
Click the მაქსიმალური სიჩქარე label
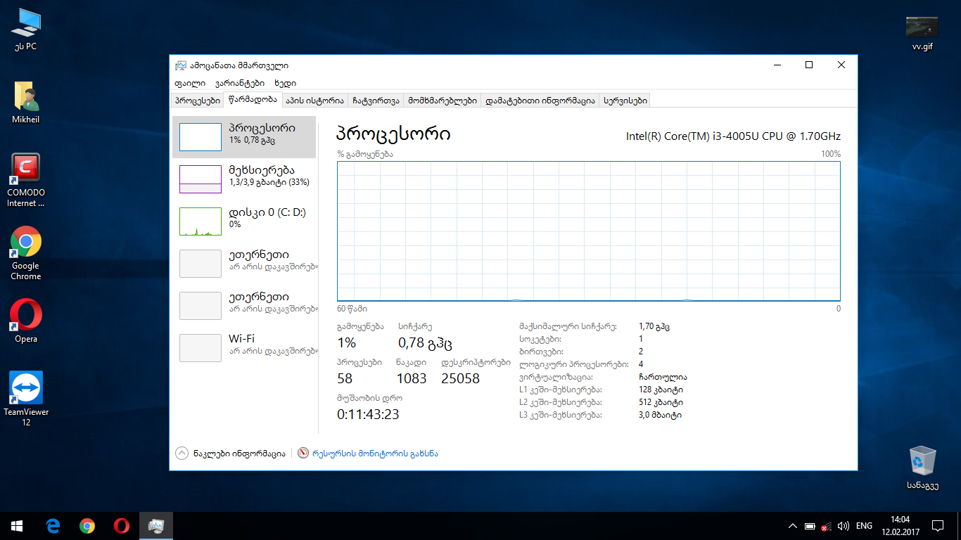(x=568, y=326)
